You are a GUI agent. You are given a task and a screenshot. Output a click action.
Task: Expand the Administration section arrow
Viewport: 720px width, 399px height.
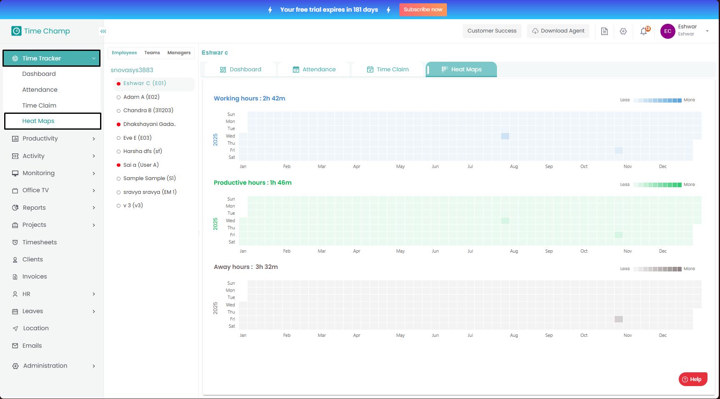point(94,366)
